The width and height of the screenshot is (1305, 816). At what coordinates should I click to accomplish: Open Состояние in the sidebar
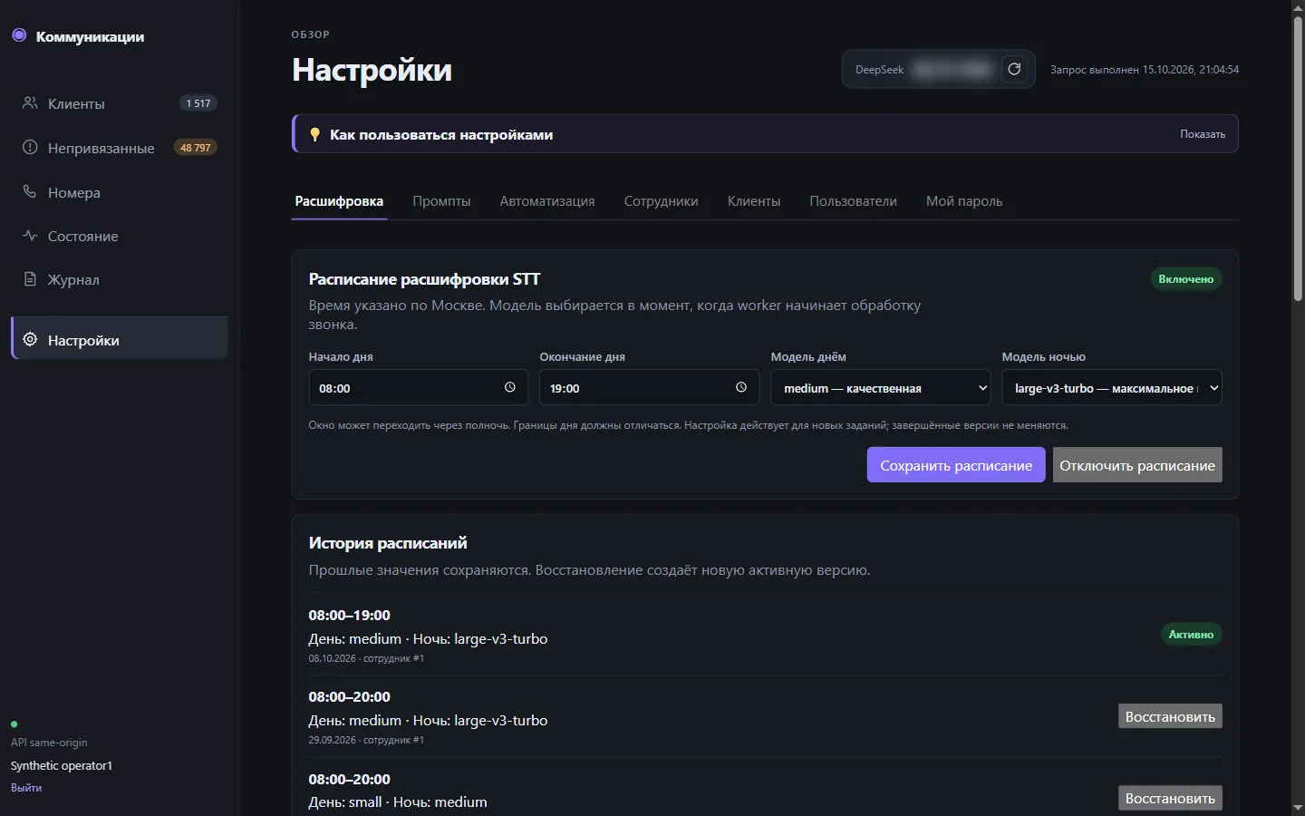pos(119,236)
